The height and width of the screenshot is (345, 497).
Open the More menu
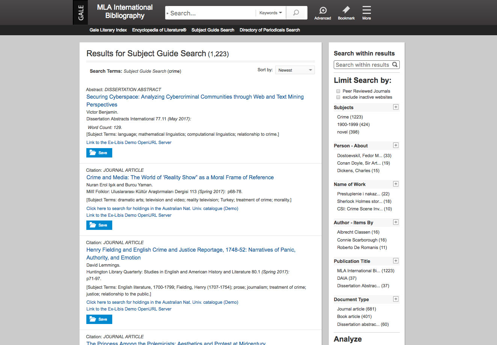[367, 13]
